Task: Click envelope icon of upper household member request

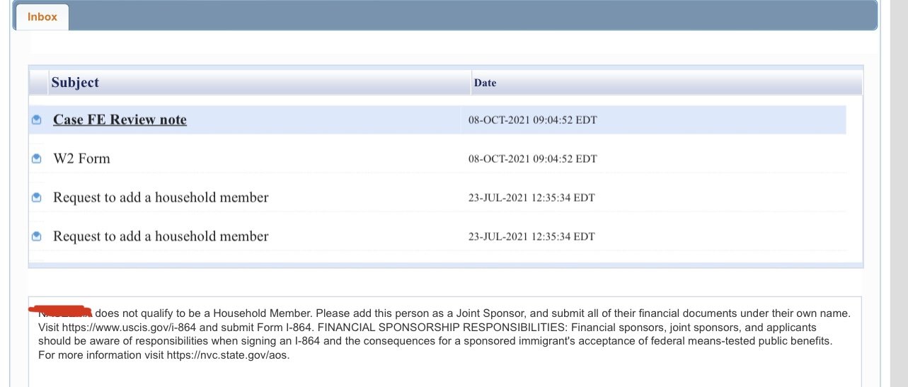Action: tap(37, 198)
